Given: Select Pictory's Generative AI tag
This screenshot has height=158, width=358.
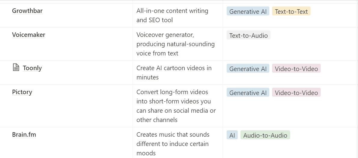Looking at the screenshot, I should coord(248,92).
